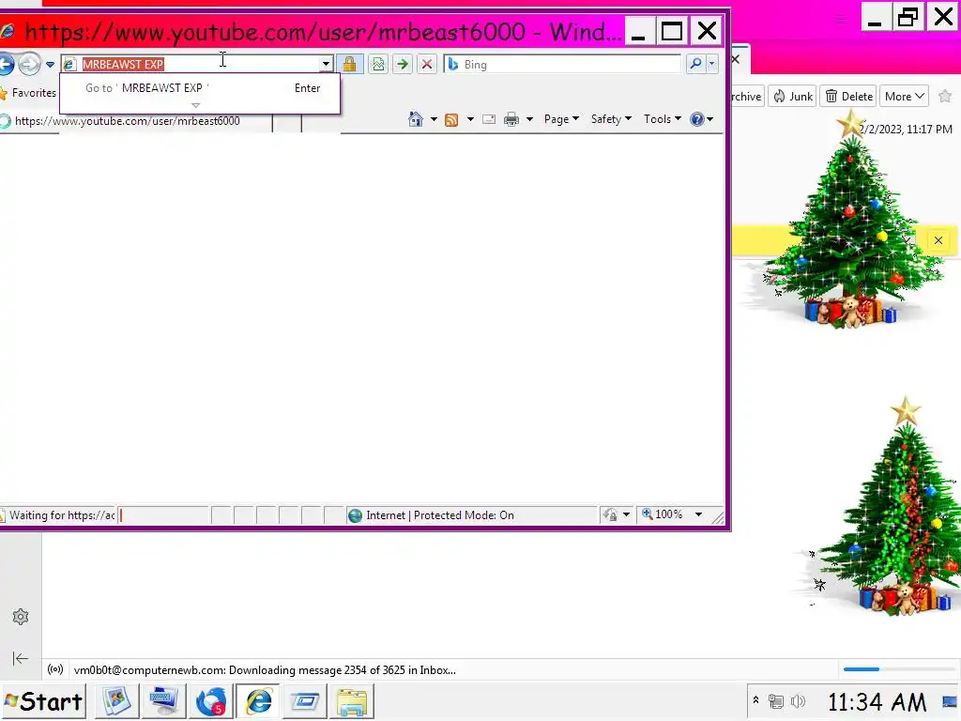Open search provider dropdown arrow
961x721 pixels.
pyautogui.click(x=712, y=64)
